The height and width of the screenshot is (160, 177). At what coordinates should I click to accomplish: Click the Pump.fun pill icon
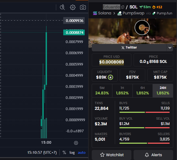[154, 13]
